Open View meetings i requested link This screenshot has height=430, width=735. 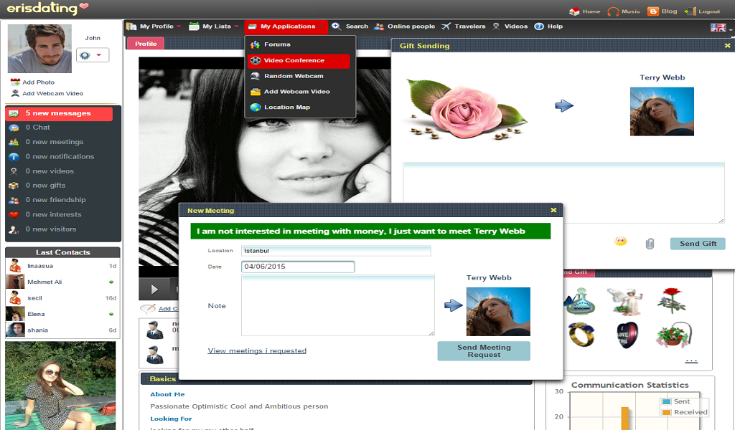257,350
